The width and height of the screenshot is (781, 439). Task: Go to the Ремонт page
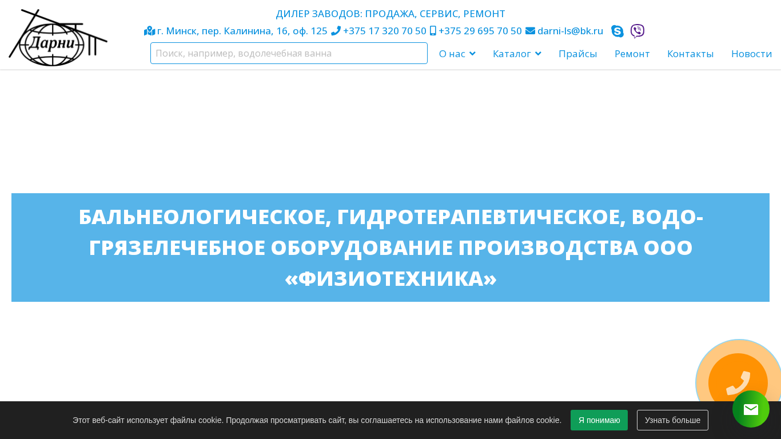pos(632,54)
